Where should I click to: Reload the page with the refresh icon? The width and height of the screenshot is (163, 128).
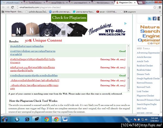pos(12,7)
